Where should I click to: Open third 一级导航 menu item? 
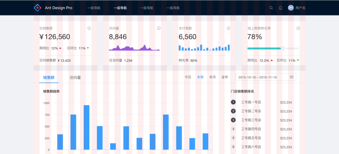pos(147,8)
